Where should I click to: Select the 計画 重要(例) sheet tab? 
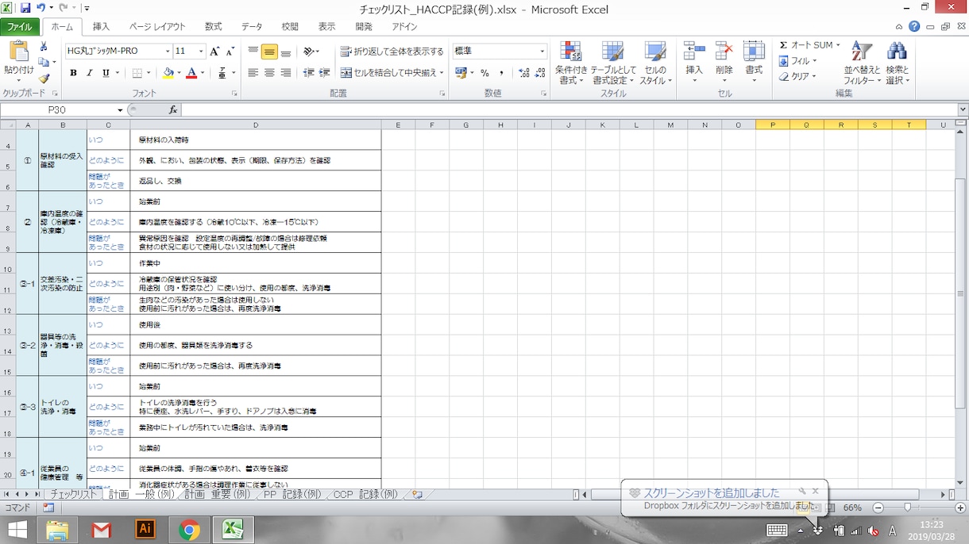[218, 495]
